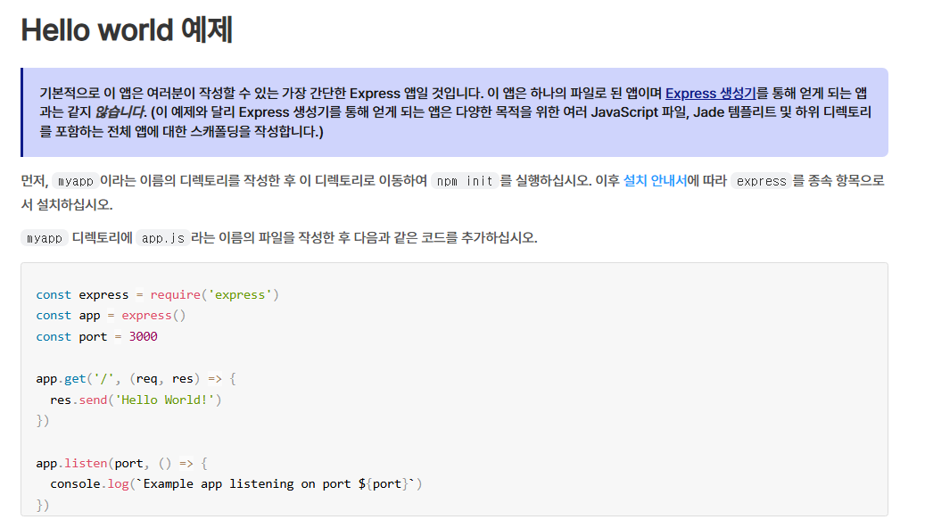
Task: Click the 'myapp' code before 디렉토리에
Action: tap(45, 238)
